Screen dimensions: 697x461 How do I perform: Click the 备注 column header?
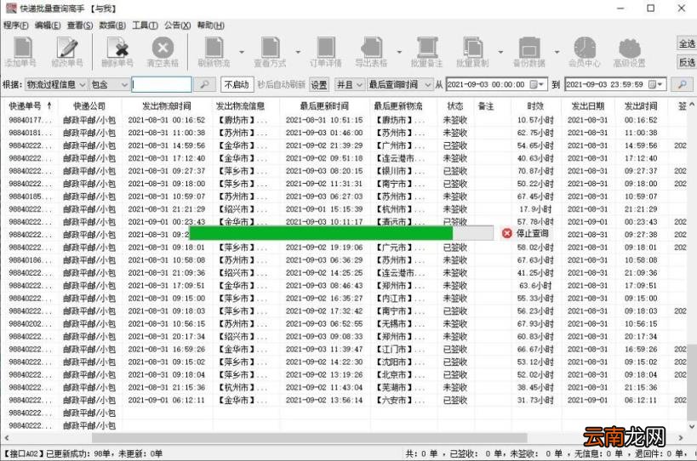486,106
